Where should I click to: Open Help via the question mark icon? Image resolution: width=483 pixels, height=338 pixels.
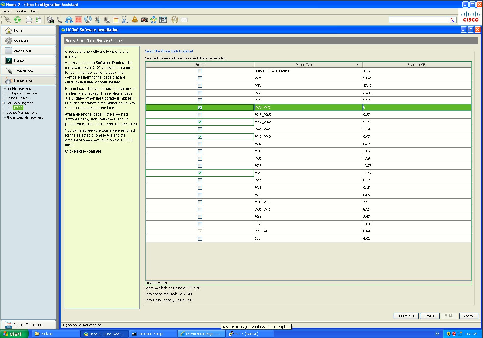click(x=175, y=20)
